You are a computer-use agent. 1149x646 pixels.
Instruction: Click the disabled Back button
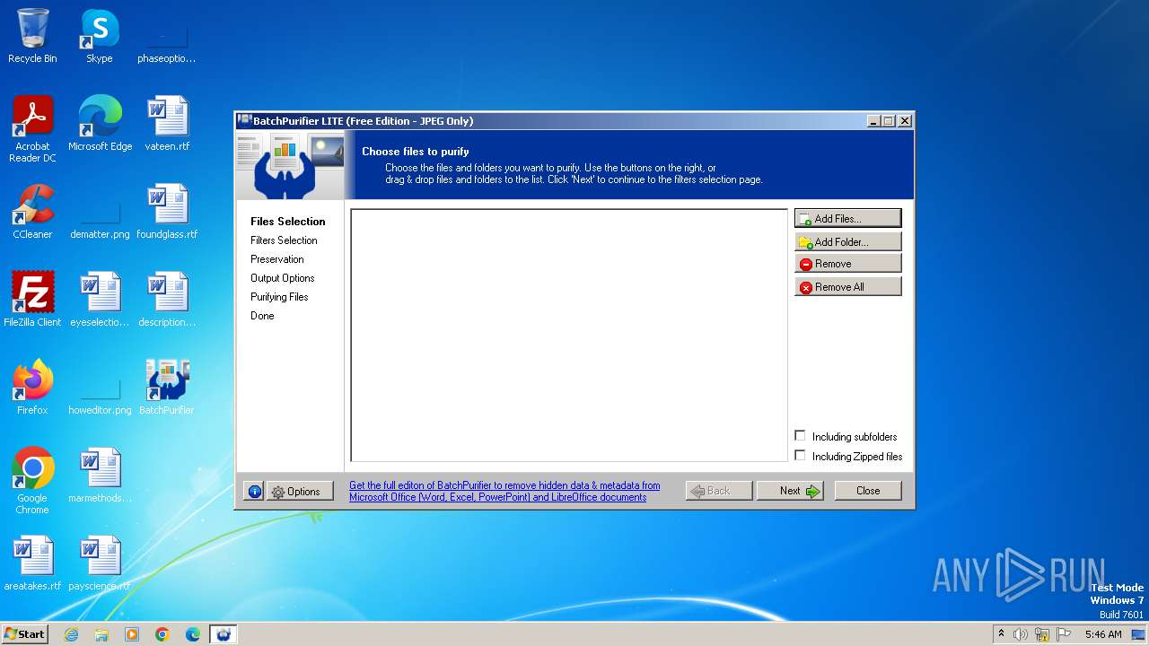point(719,491)
